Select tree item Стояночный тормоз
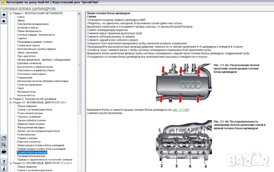Screen dimensions: 274x172 point(29,45)
